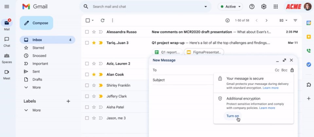
Task: Open the split pane mode dropdown
Action: (x=283, y=20)
